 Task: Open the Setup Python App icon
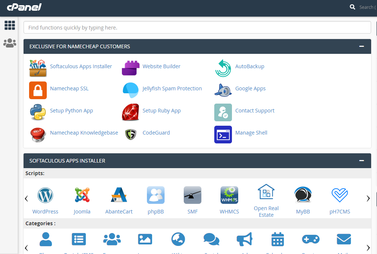click(38, 112)
